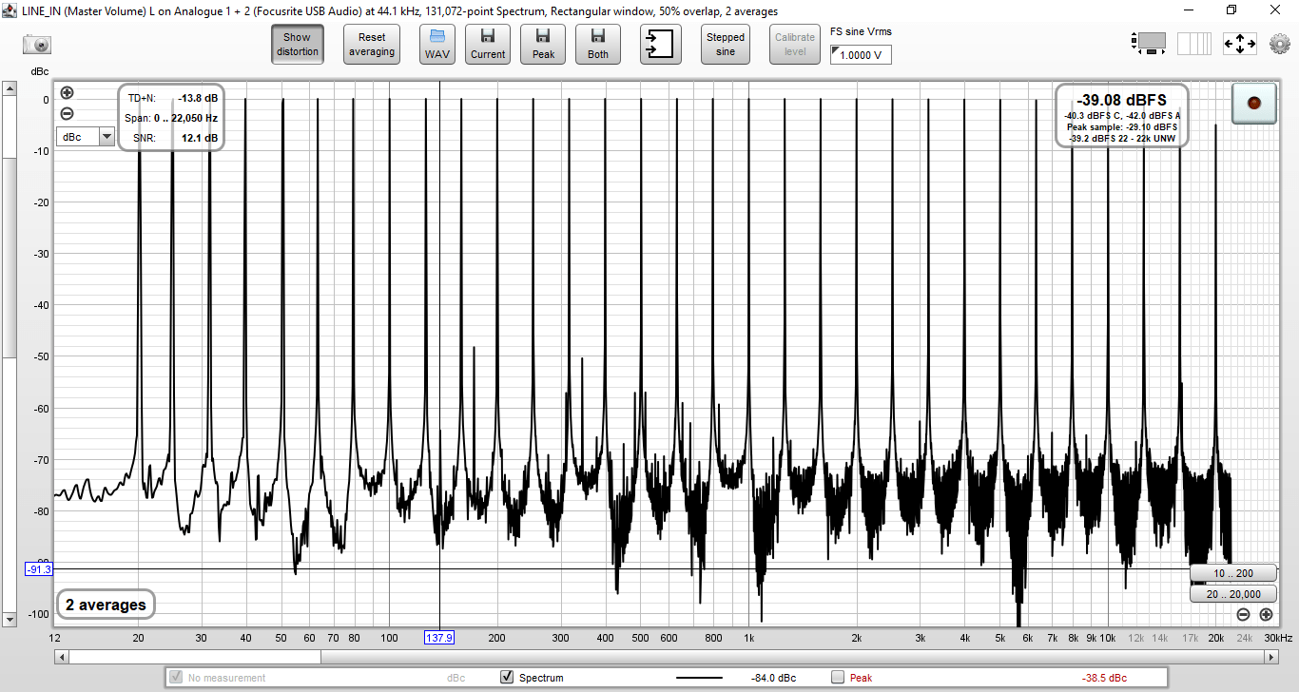Open RTA settings with the gear icon
Screen dimensions: 1299x692
pos(1280,44)
